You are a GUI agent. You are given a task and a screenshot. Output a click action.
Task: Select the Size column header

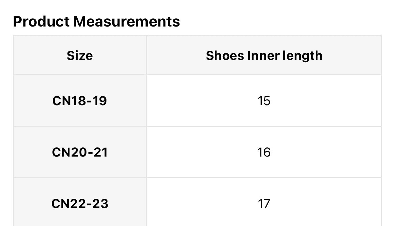pyautogui.click(x=80, y=55)
